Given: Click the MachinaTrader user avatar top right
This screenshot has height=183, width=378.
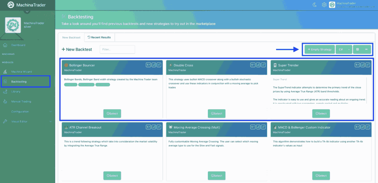Looking at the screenshot, I should tap(332, 4).
